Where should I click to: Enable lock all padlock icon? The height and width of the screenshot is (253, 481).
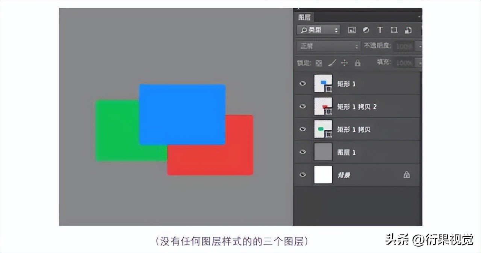point(357,63)
